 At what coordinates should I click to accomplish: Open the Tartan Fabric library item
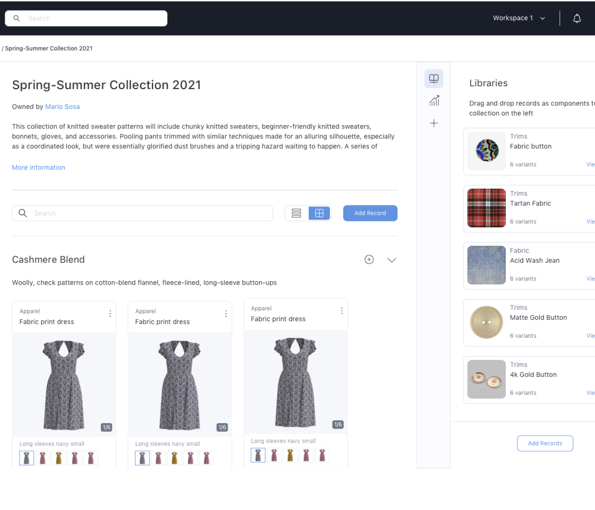click(529, 209)
